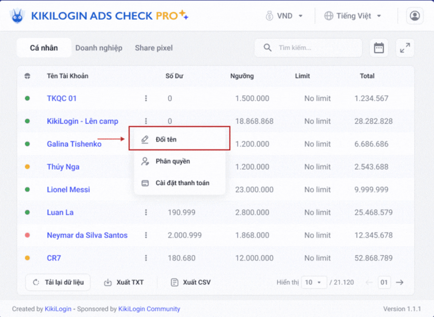434x317 pixels.
Task: Click the balance value 190.999
Action: tap(182, 212)
